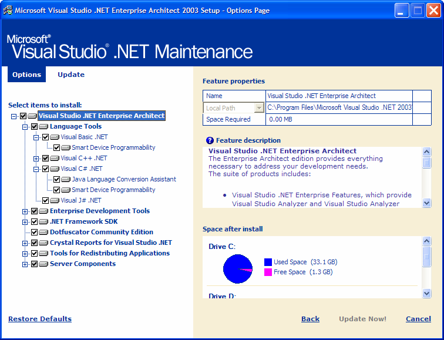Select the Dotfuscator Community Edition label
Viewport: 444px width, 340px height.
point(102,232)
